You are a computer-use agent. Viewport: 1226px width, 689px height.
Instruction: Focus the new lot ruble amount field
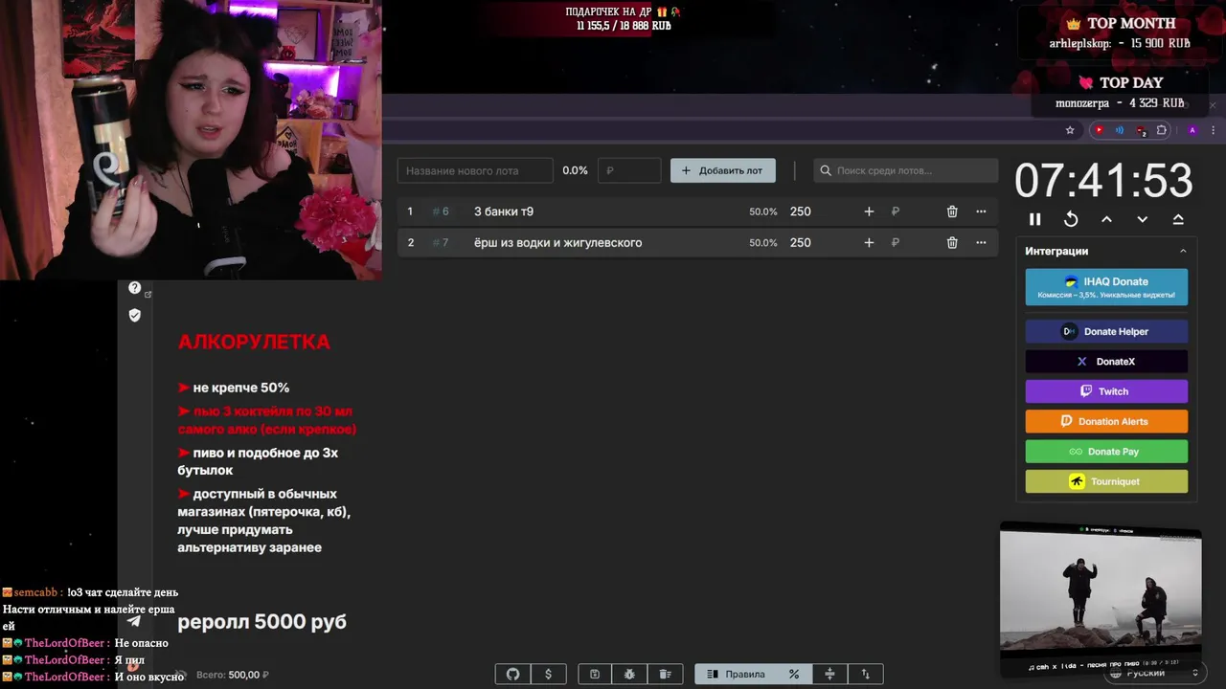[x=629, y=170]
